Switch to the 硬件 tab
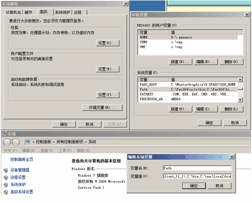Image resolution: width=252 pixels, height=203 pixels. pyautogui.click(x=28, y=12)
